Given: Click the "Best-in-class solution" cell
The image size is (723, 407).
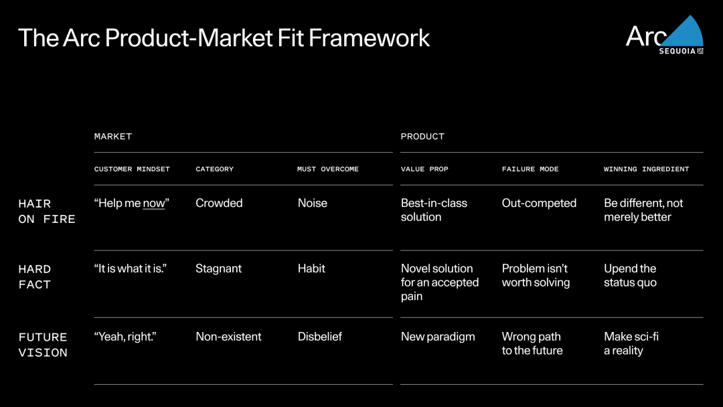Looking at the screenshot, I should coord(434,210).
